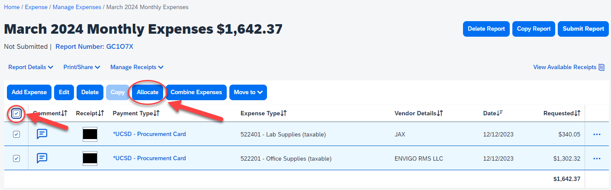Open the Manage Receipts menu
Screen dimensions: 611x190
(137, 67)
